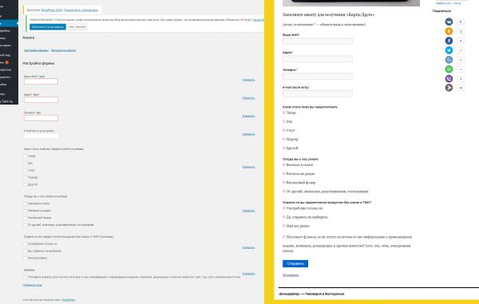Focus Ваше ФИО input in admin form
The width and height of the screenshot is (479, 304).
41,81
